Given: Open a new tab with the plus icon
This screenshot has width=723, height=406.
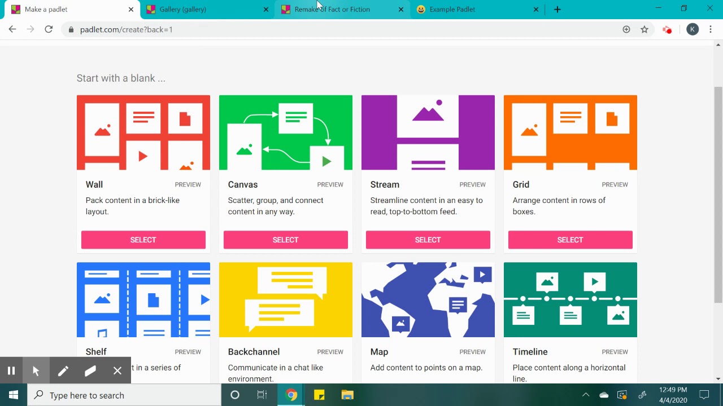Looking at the screenshot, I should 558,9.
